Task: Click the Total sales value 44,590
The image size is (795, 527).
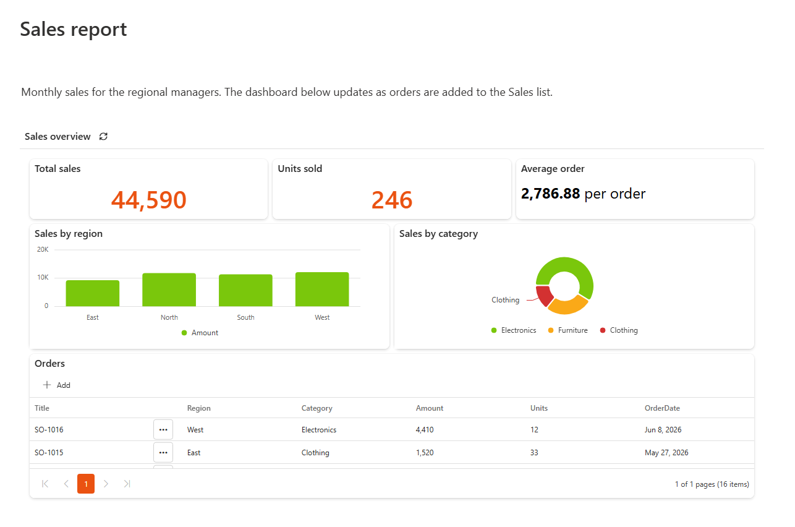Action: click(149, 200)
